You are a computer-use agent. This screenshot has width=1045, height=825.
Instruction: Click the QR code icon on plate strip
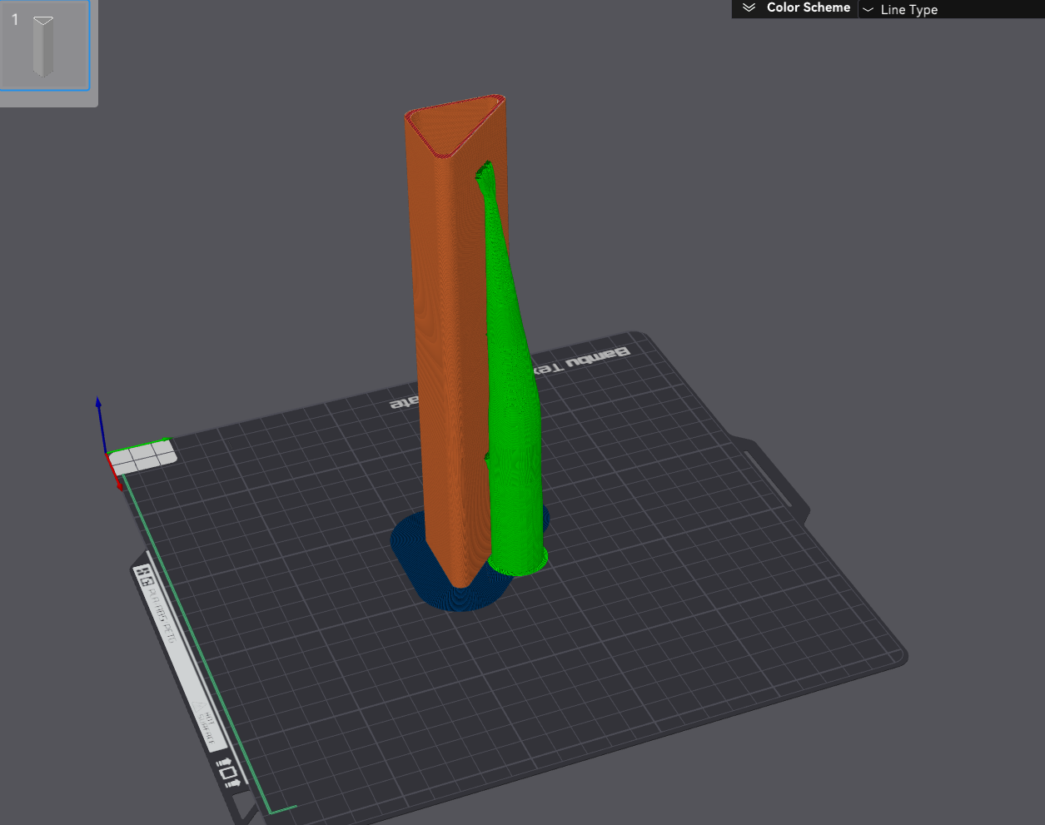[x=143, y=576]
